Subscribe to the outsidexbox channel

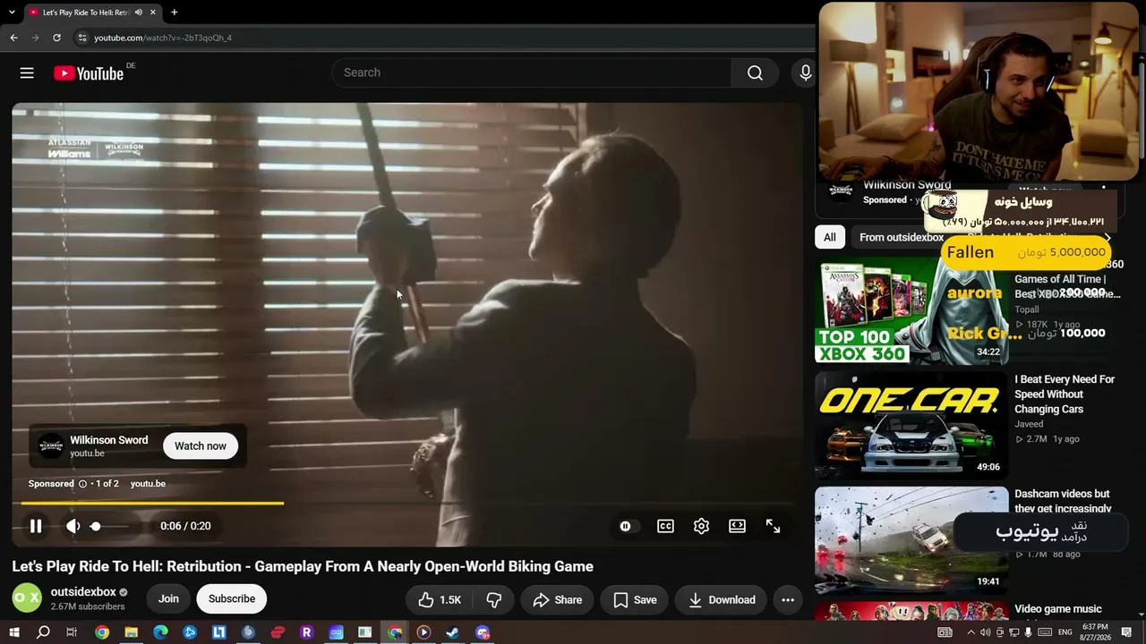pyautogui.click(x=232, y=599)
